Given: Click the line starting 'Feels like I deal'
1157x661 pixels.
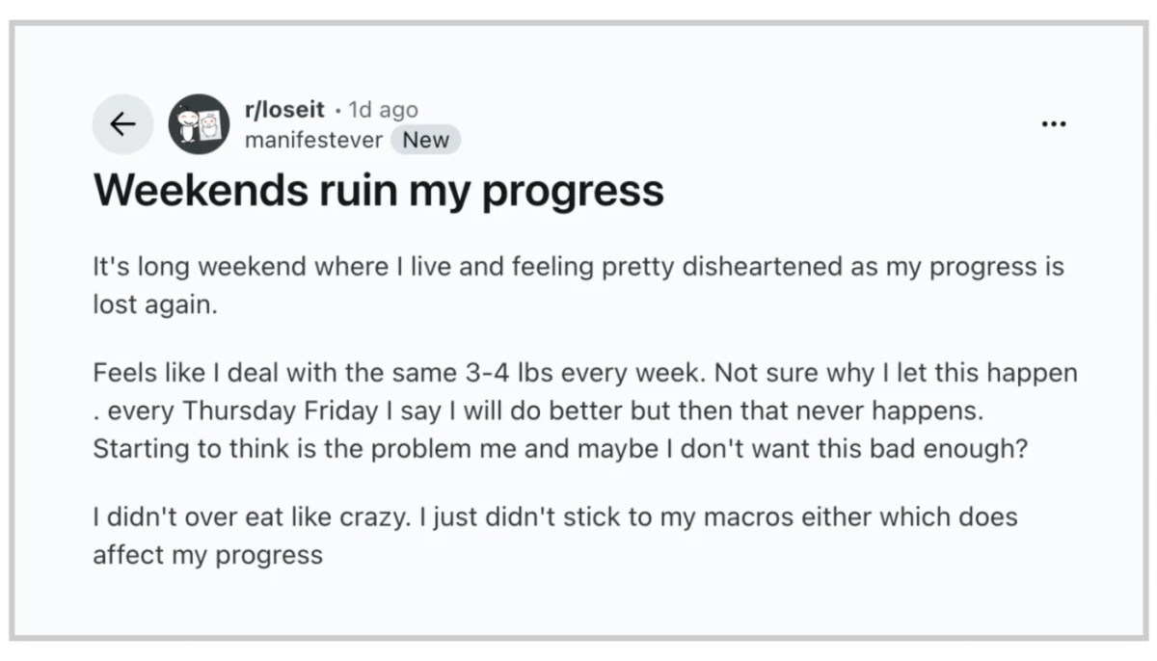Looking at the screenshot, I should click(x=585, y=372).
